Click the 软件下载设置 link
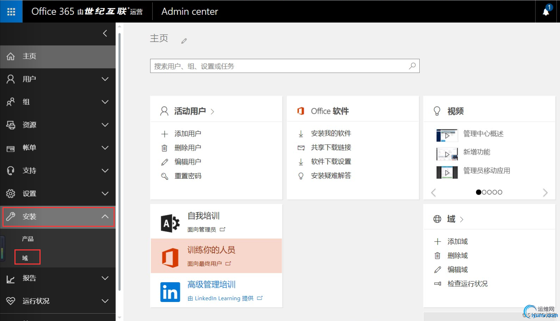560x321 pixels. tap(331, 162)
